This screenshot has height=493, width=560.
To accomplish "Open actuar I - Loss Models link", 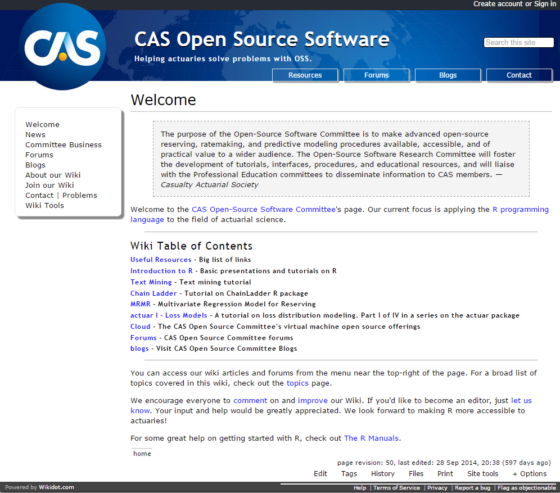I will [x=169, y=315].
